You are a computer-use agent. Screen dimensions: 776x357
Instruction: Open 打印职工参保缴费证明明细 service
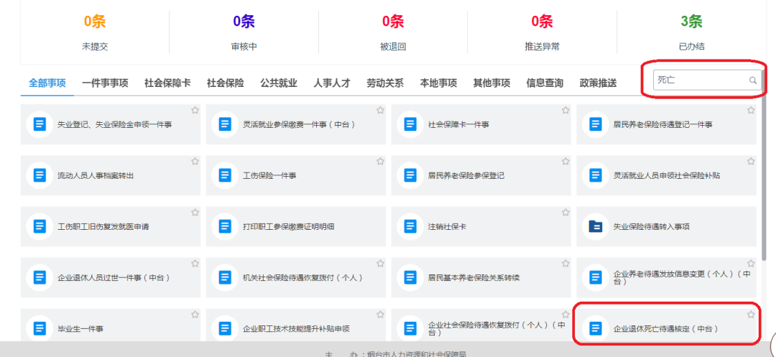tap(288, 226)
